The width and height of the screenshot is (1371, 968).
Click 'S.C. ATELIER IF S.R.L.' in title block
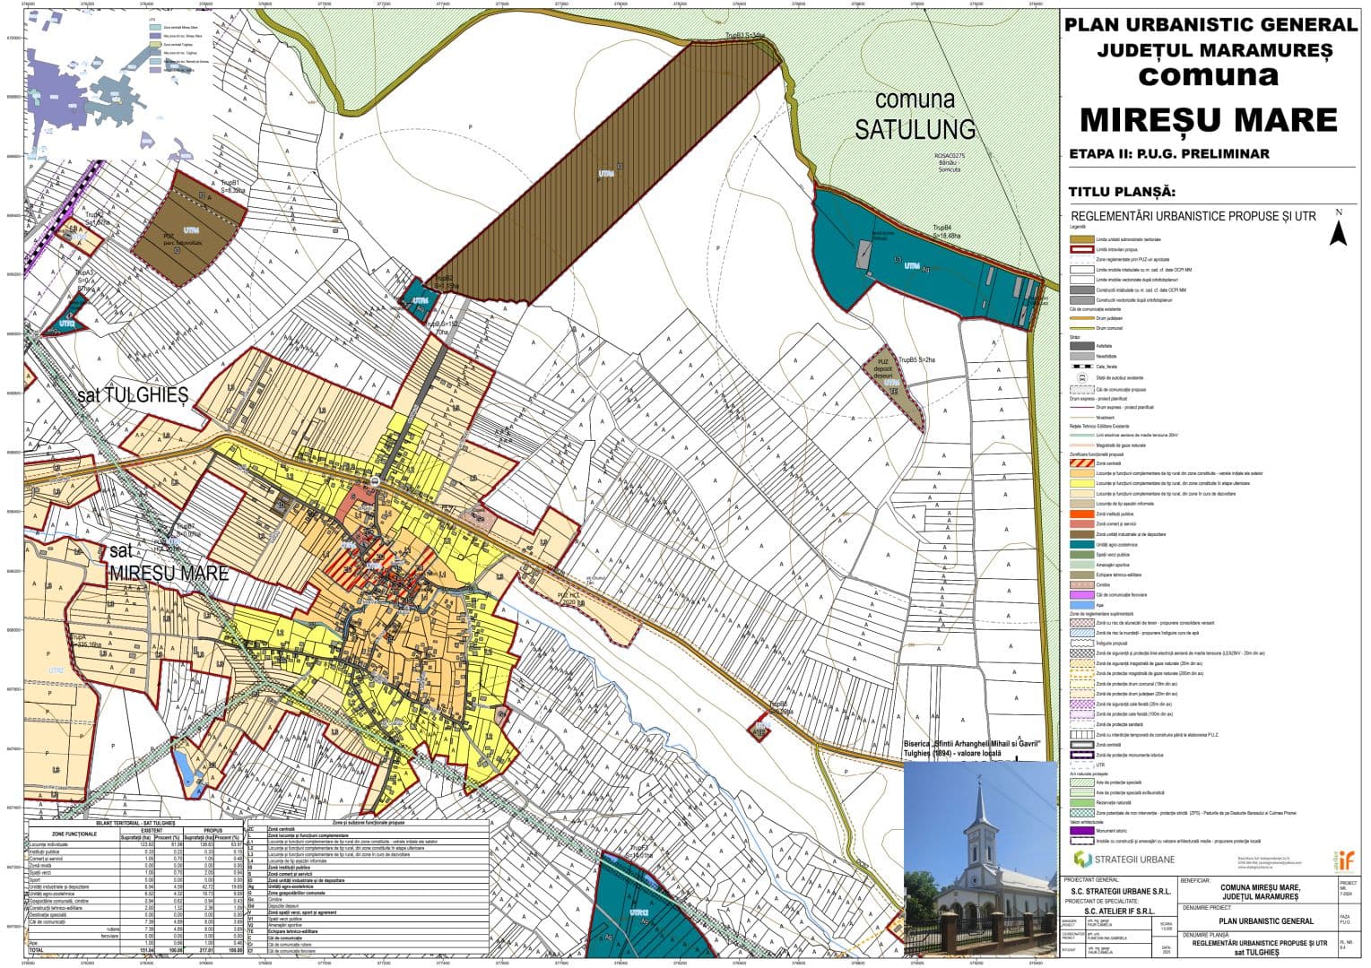click(1120, 912)
